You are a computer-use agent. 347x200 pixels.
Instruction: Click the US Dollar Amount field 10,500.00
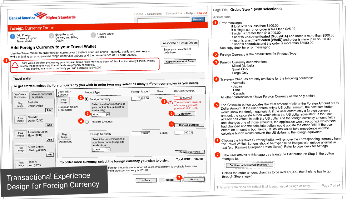point(183,98)
